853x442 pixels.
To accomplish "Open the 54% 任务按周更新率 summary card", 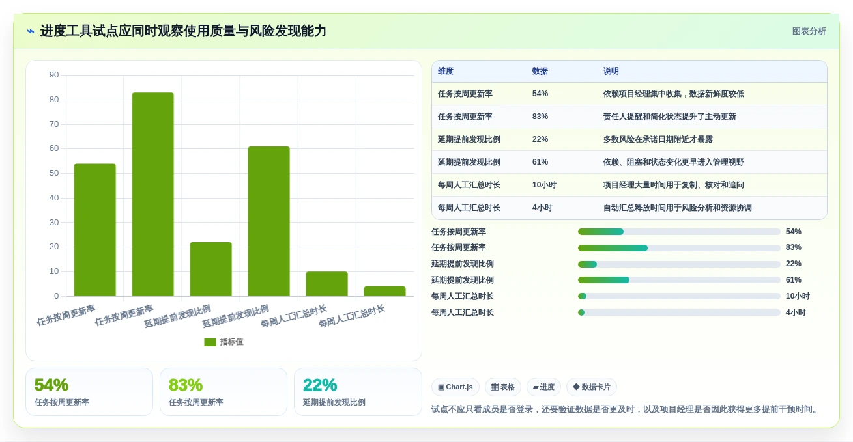I will pos(89,392).
